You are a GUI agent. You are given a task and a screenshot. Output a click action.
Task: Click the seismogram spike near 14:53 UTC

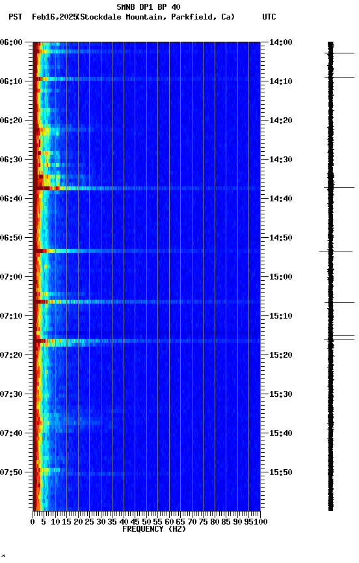[336, 252]
